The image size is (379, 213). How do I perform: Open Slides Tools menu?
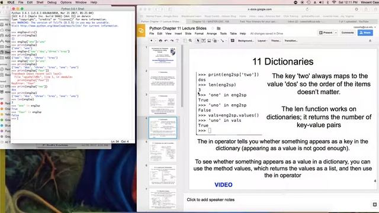tap(223, 34)
